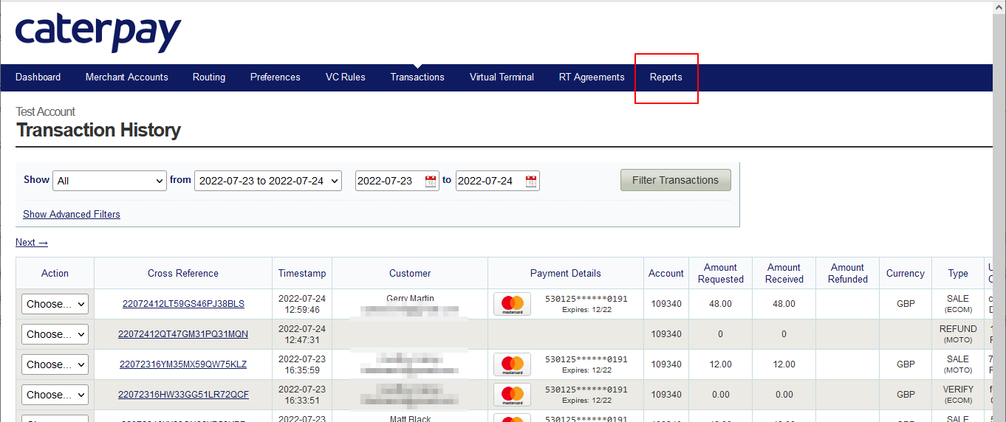Click Mastercard logo in 16:35:59 transaction row
This screenshot has width=1006, height=422.
[512, 364]
